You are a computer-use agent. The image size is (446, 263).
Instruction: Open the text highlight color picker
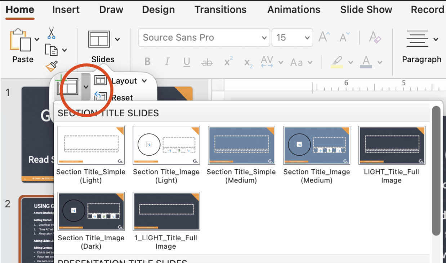coord(351,62)
